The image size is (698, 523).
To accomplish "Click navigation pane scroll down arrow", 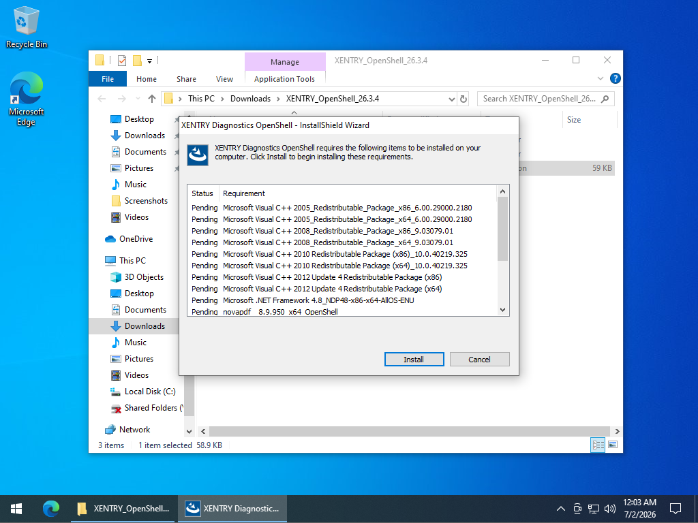I will tap(189, 431).
